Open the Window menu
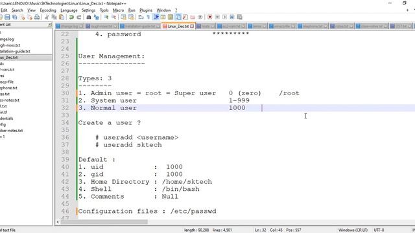The height and width of the screenshot is (233, 415). 163,10
